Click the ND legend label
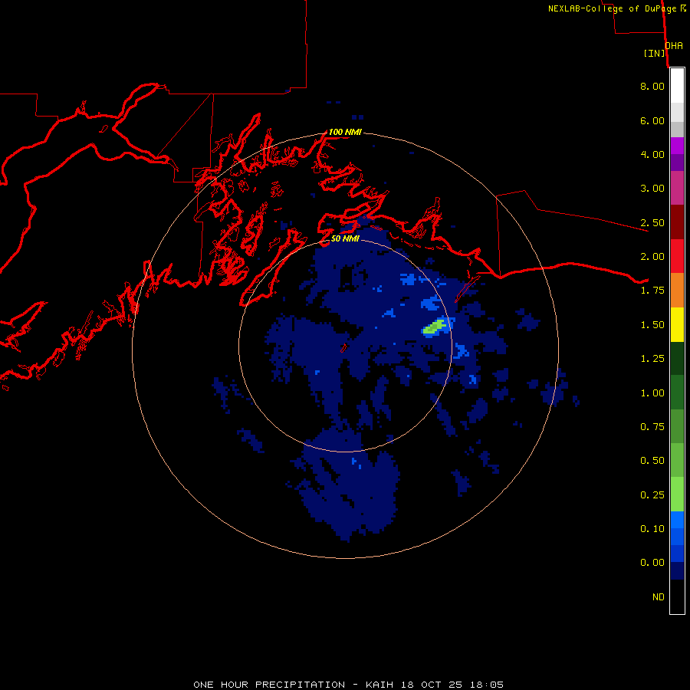This screenshot has height=690, width=690. point(659,597)
